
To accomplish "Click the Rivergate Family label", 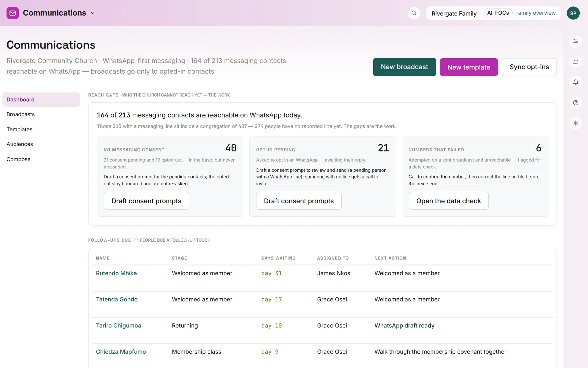I will pyautogui.click(x=454, y=13).
